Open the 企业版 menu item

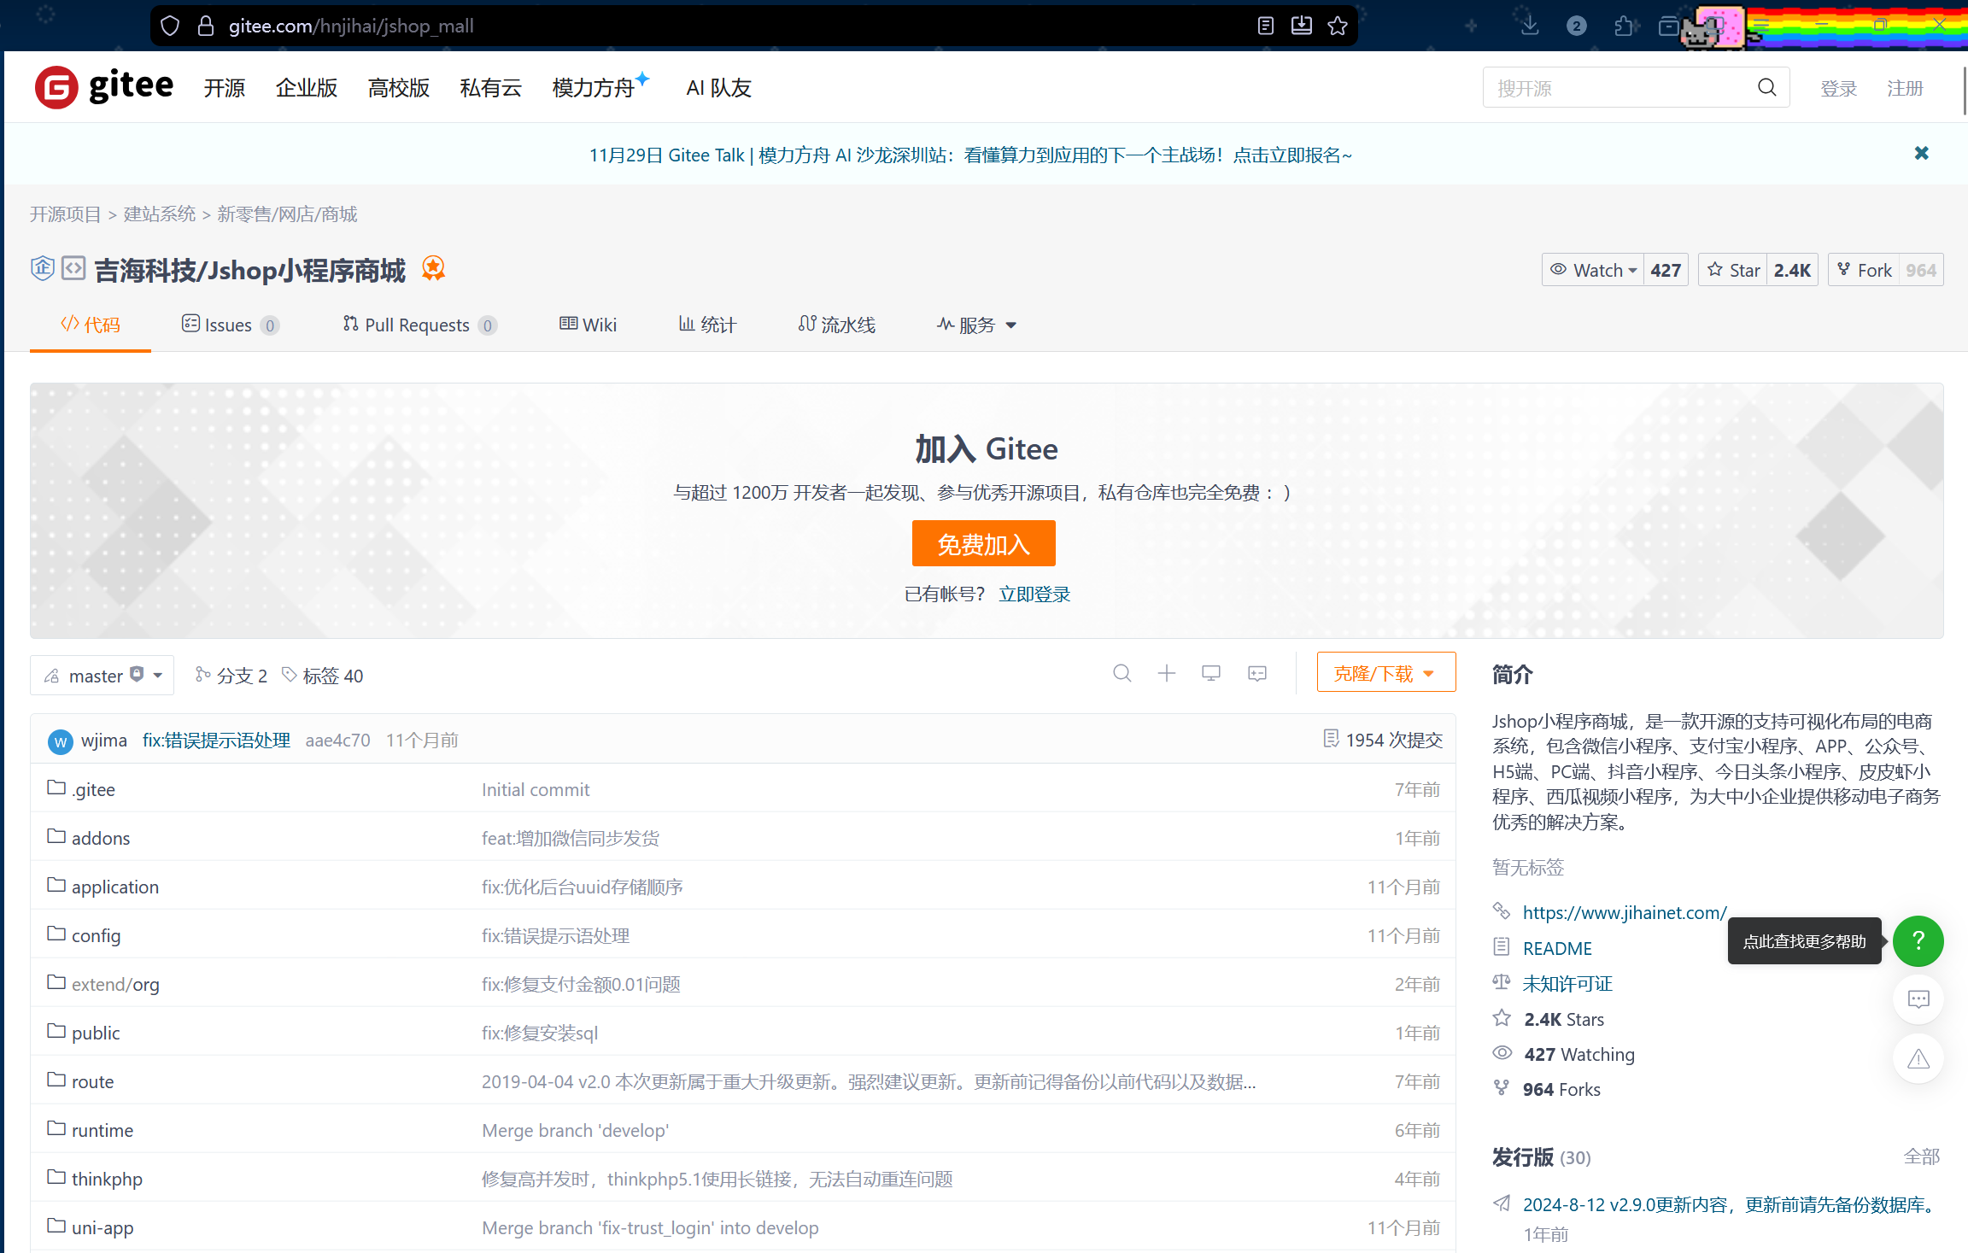point(306,87)
